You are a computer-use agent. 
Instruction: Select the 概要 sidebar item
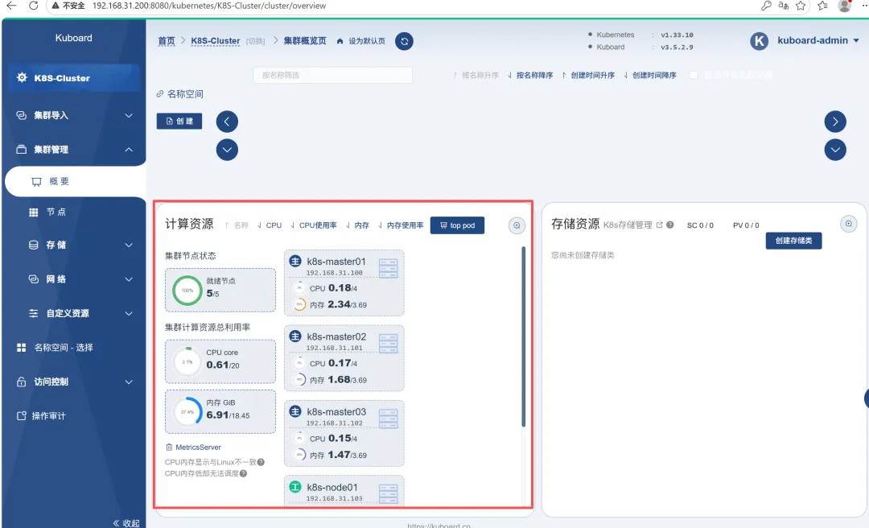(76, 181)
